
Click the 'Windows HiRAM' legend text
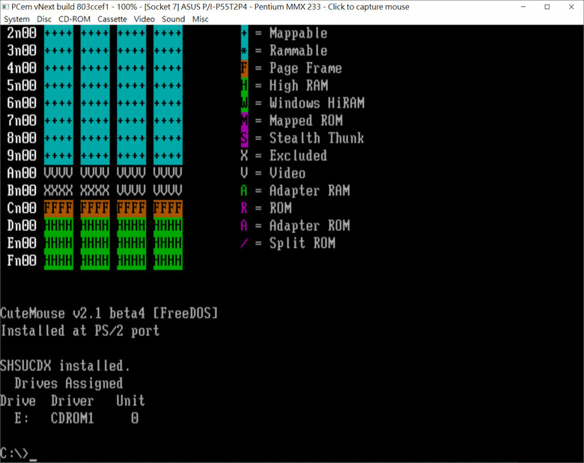pyautogui.click(x=317, y=103)
